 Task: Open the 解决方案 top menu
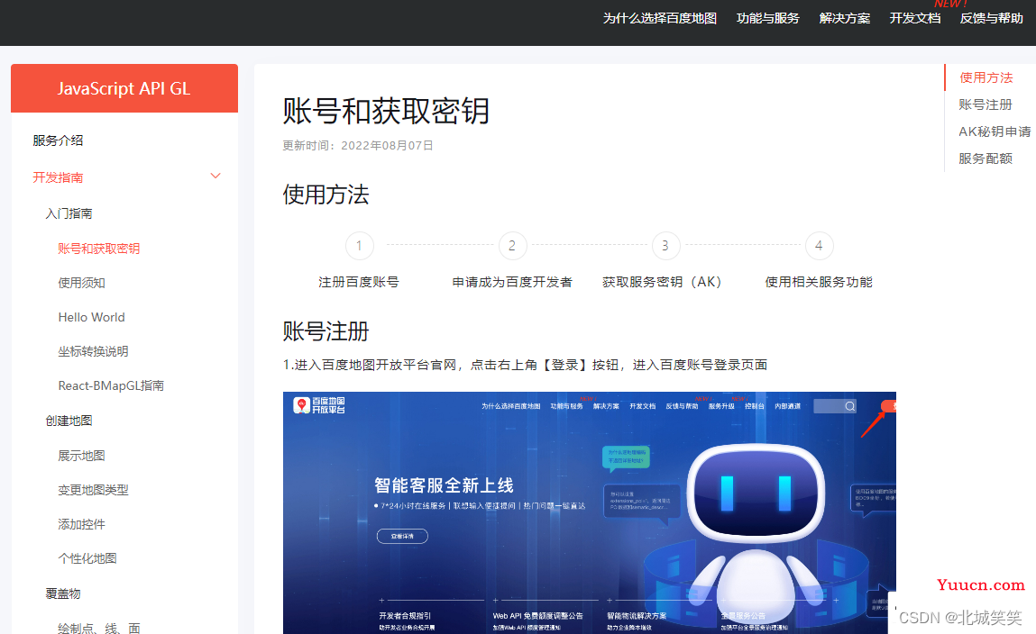point(844,19)
